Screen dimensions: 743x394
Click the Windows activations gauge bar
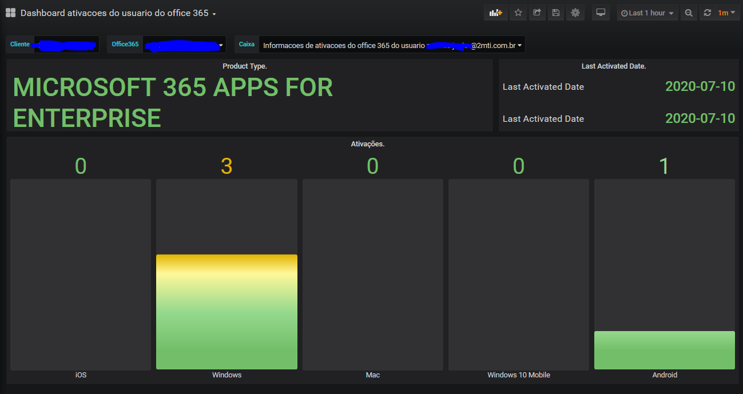(x=227, y=312)
